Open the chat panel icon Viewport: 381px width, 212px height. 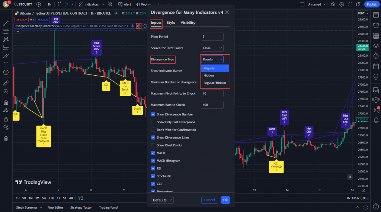[x=376, y=90]
